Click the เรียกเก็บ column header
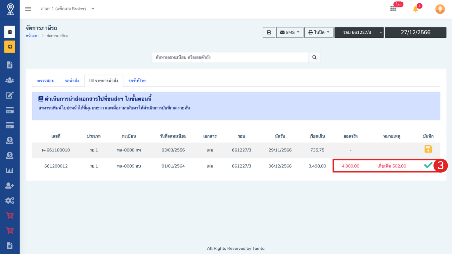Viewport: 452px width, 254px height. pos(317,136)
